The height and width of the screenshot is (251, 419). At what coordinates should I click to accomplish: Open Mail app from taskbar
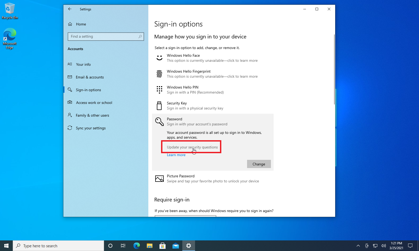[176, 246]
